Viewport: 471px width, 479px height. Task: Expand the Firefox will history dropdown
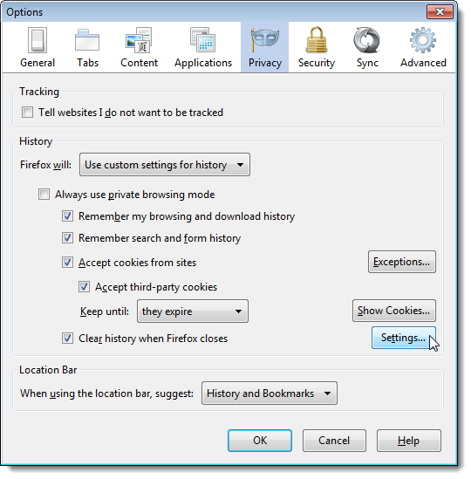point(165,165)
